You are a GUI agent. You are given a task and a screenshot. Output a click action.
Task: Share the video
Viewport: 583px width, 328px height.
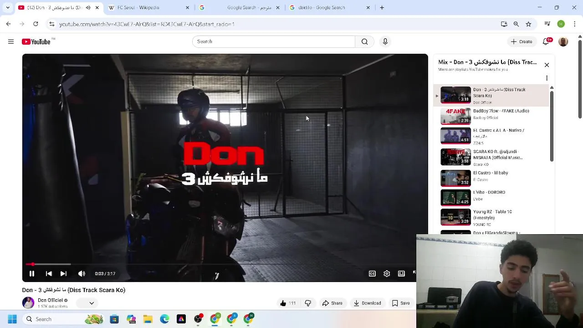[x=332, y=303]
